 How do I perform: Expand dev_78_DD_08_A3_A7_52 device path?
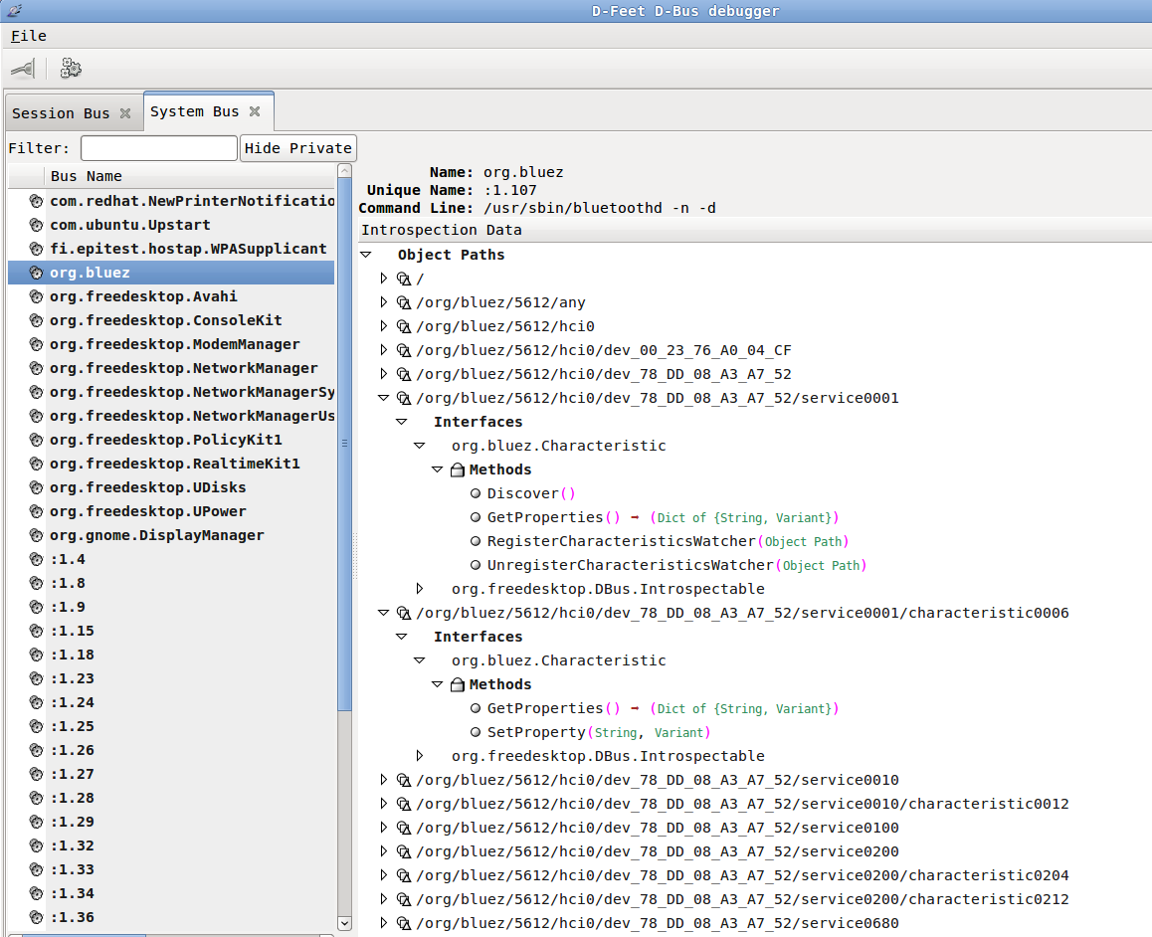tap(384, 374)
